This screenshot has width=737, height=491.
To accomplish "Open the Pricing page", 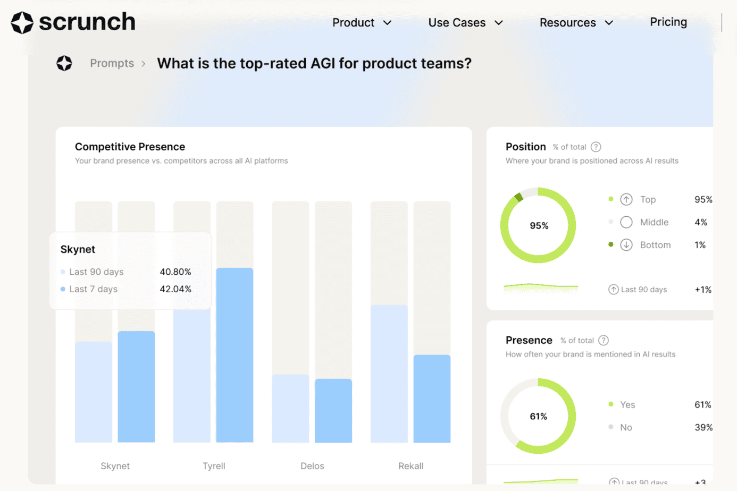I will point(668,22).
